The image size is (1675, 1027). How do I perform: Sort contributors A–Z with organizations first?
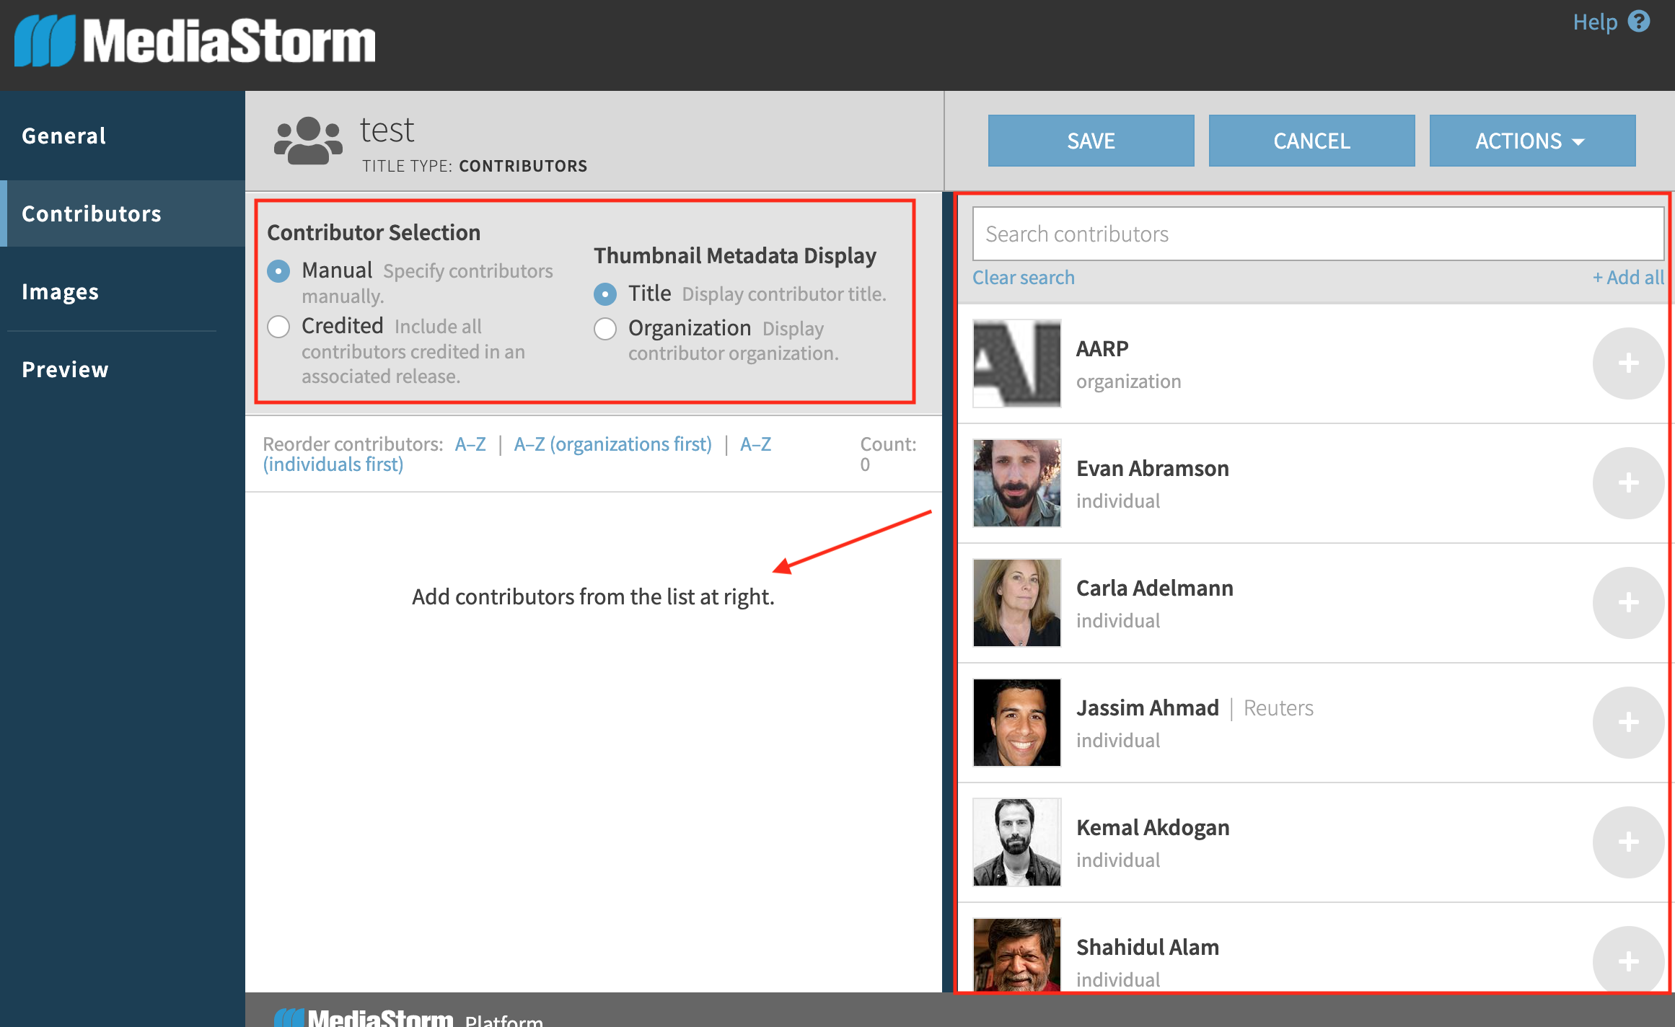[612, 444]
